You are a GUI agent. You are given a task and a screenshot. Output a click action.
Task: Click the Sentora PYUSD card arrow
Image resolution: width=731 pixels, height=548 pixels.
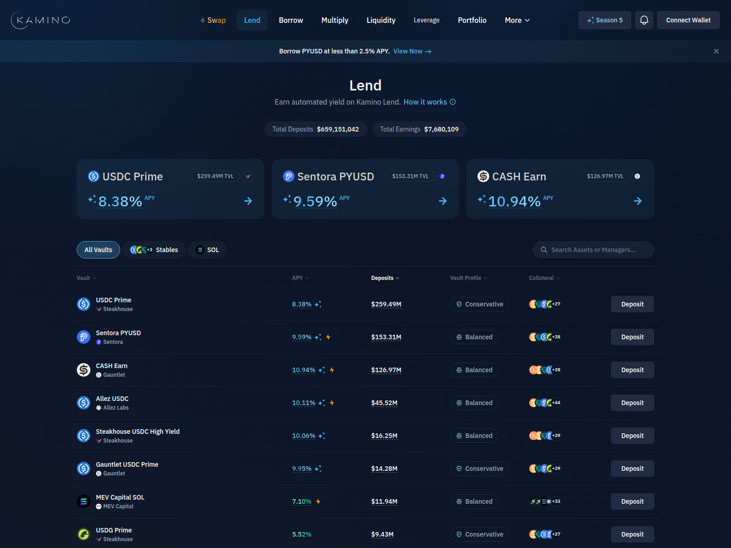[x=443, y=201]
